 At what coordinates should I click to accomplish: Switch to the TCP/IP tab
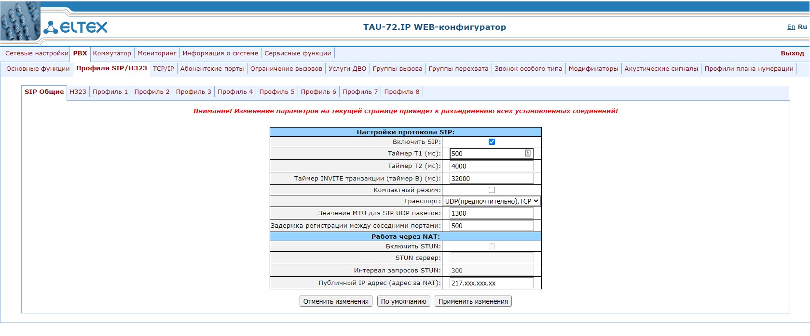click(x=164, y=69)
